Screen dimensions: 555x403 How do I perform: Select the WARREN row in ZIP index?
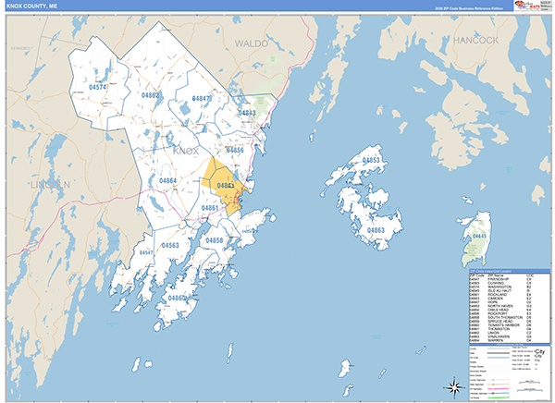[x=500, y=340]
